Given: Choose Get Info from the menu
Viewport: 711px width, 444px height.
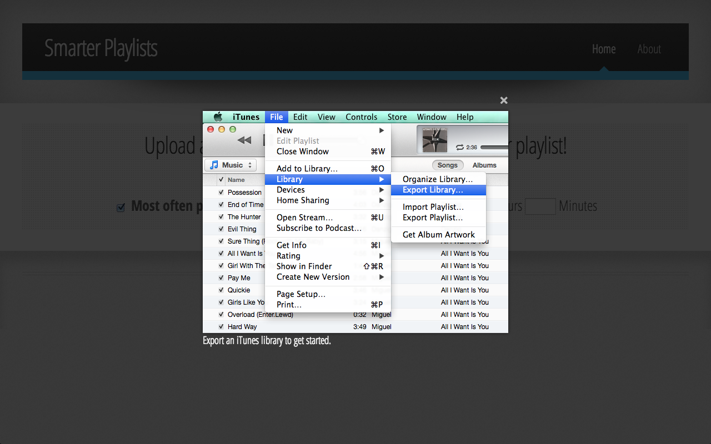Looking at the screenshot, I should click(x=328, y=245).
